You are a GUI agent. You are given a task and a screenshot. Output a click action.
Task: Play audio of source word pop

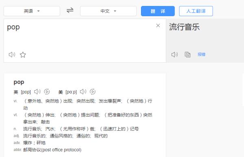(12, 55)
